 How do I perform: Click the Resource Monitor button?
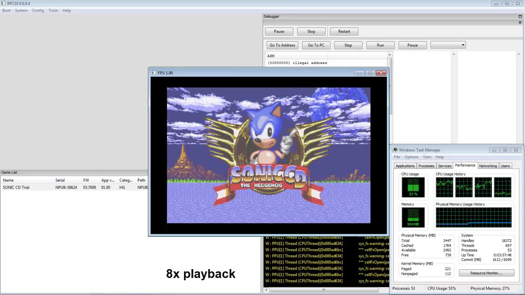[486, 273]
